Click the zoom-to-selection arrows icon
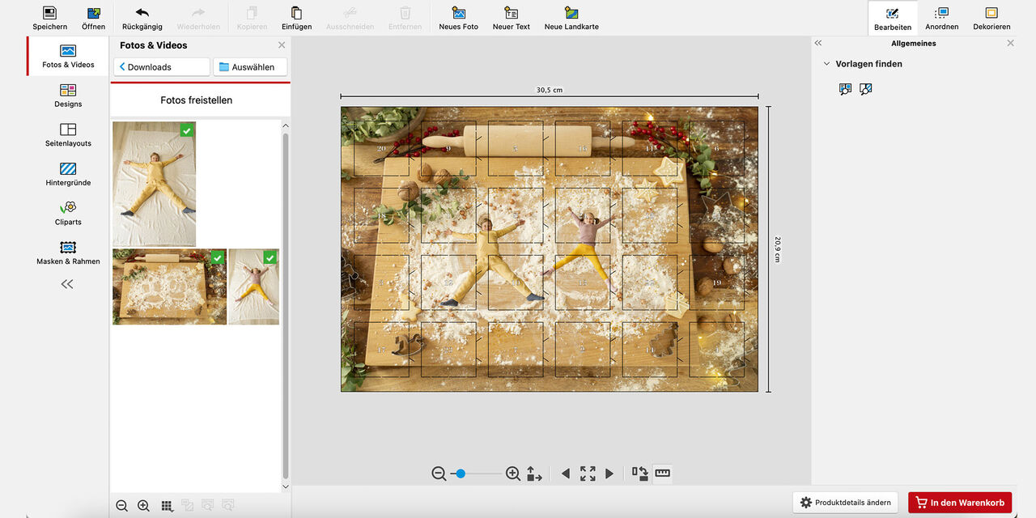 [534, 473]
